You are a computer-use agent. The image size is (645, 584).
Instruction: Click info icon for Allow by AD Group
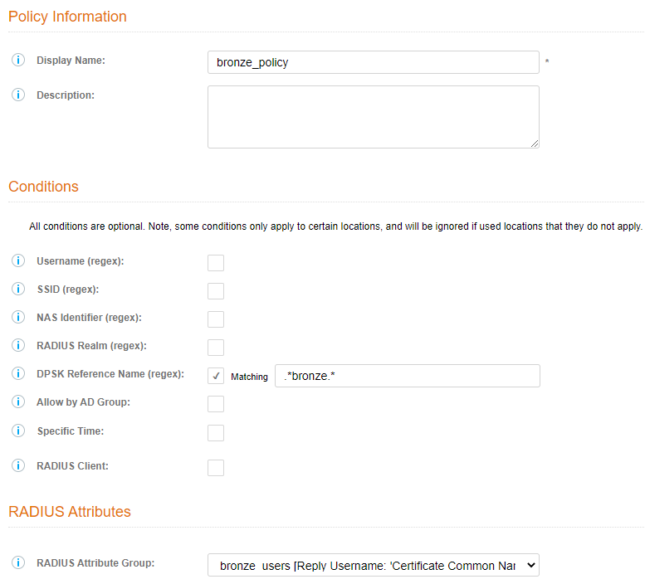(18, 401)
